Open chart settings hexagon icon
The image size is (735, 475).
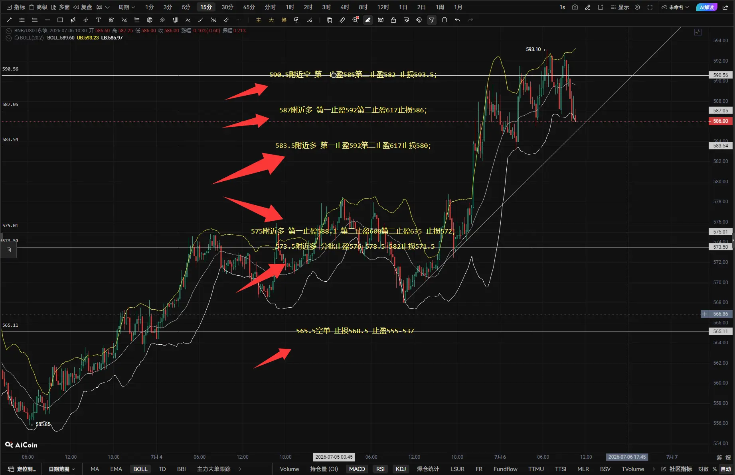coord(637,7)
